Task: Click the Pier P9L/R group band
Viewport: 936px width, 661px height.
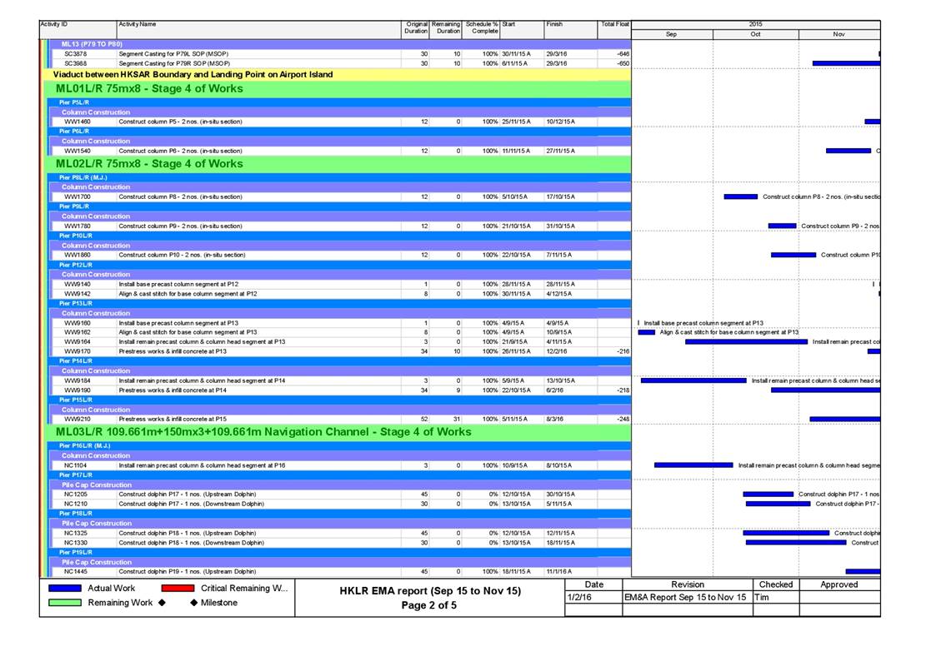Action: 339,206
